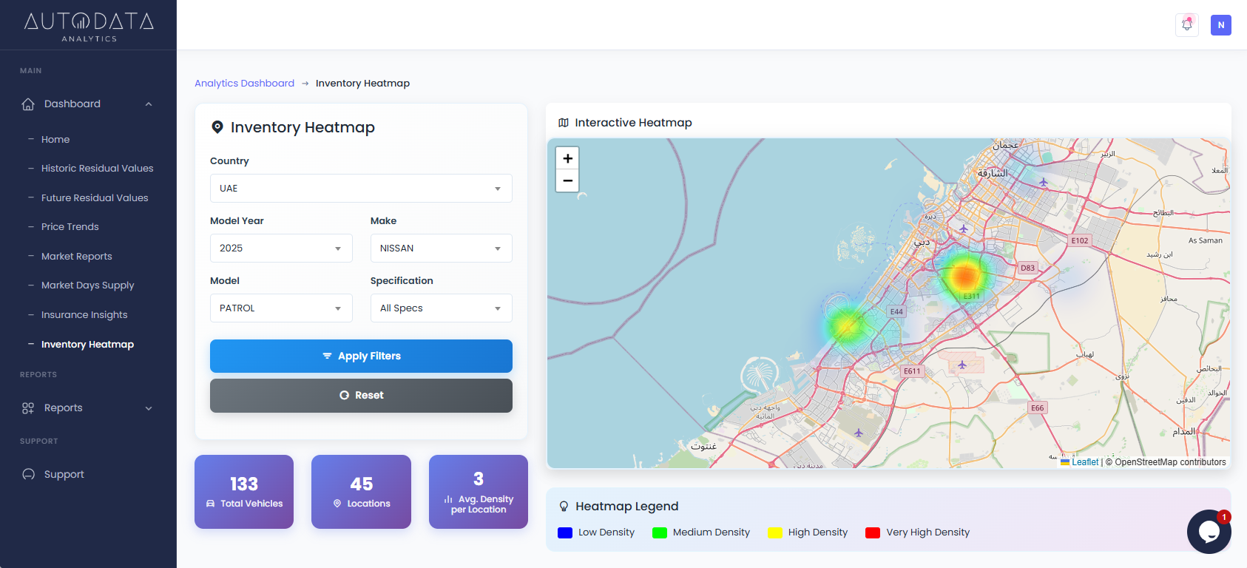The image size is (1247, 568).
Task: Expand the Specification dropdown
Action: point(441,308)
